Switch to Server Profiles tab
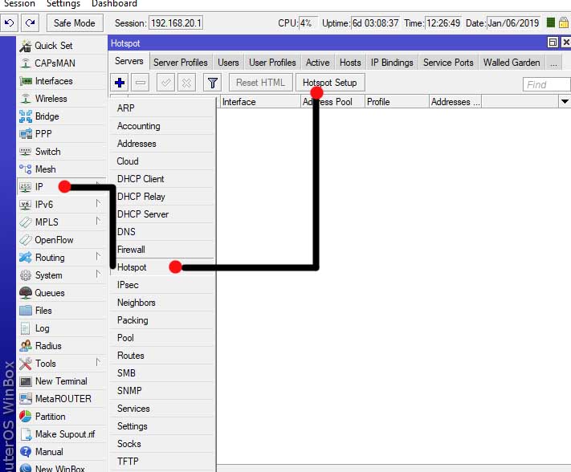This screenshot has height=472, width=571. 180,63
